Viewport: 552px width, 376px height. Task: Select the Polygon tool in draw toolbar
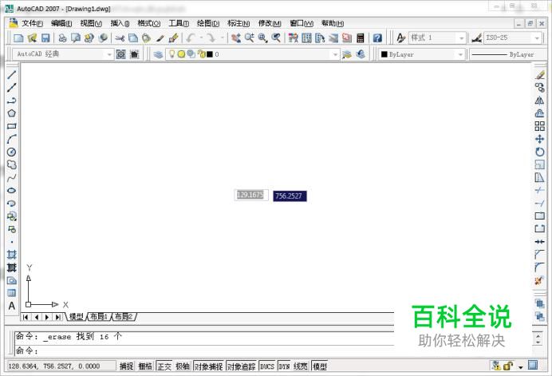[12, 113]
